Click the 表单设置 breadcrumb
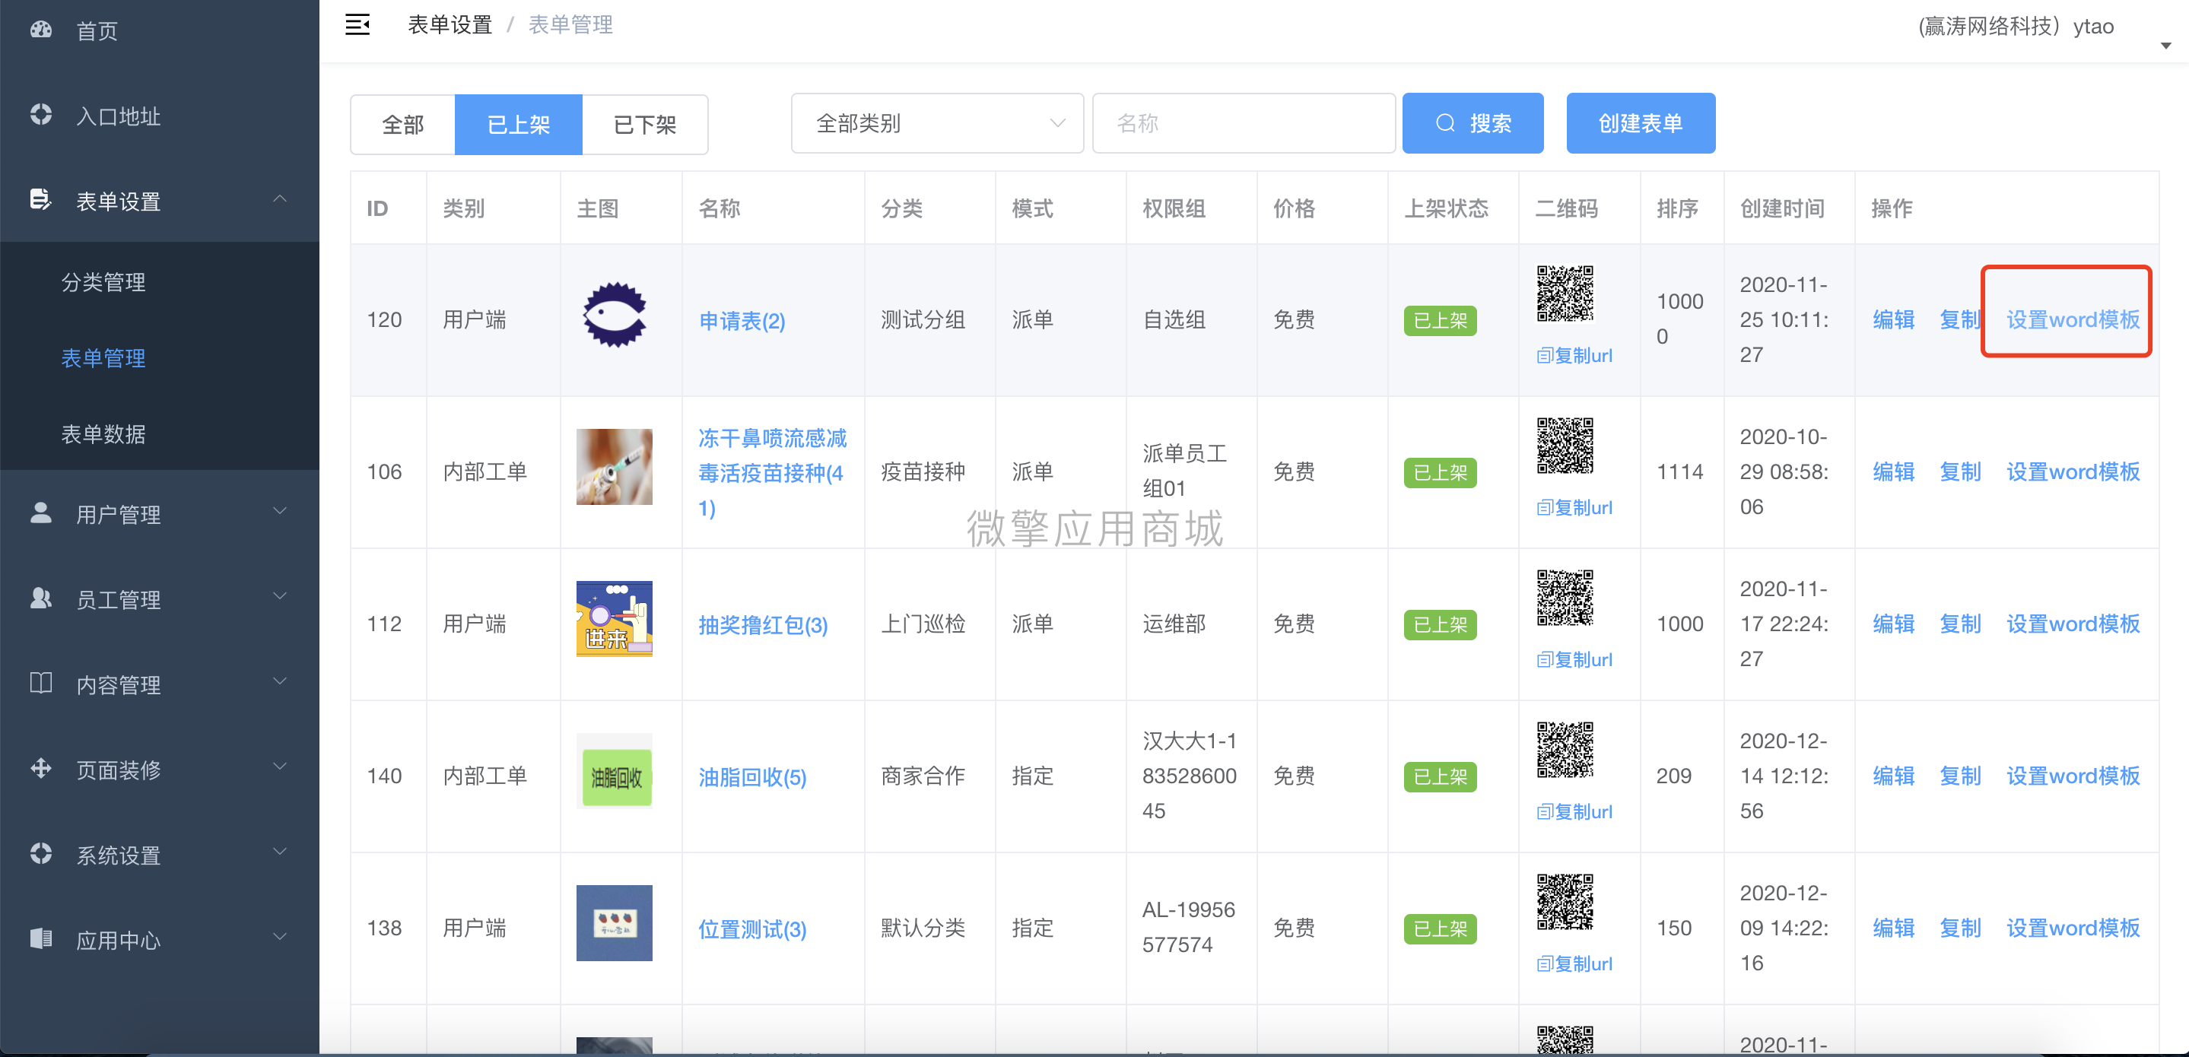2189x1057 pixels. pyautogui.click(x=450, y=24)
